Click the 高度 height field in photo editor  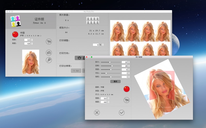click(x=104, y=102)
